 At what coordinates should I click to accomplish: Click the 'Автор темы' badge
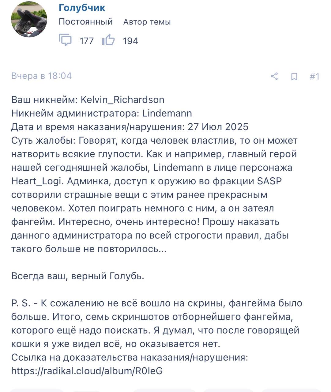pos(147,22)
